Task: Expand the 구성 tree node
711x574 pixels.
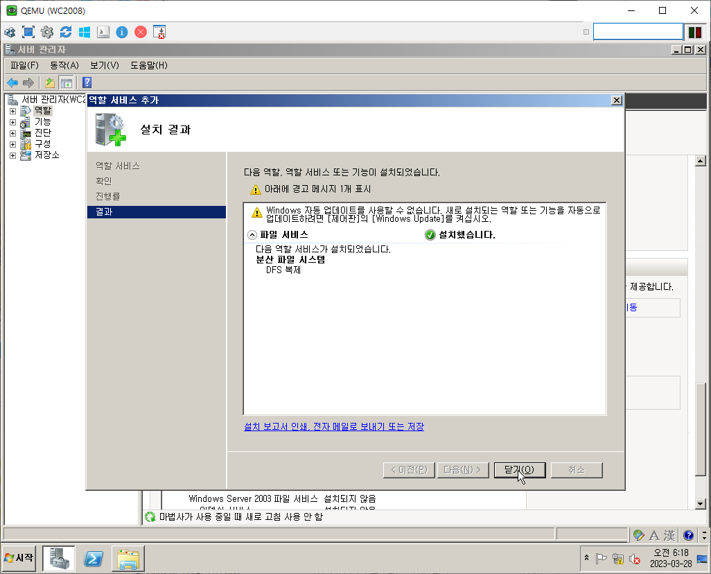Action: (x=12, y=144)
